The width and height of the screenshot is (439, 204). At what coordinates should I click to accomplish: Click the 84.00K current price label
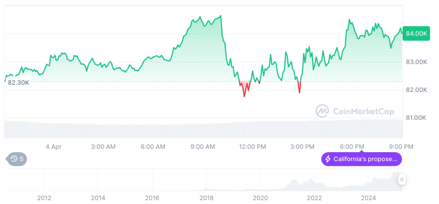coord(415,33)
